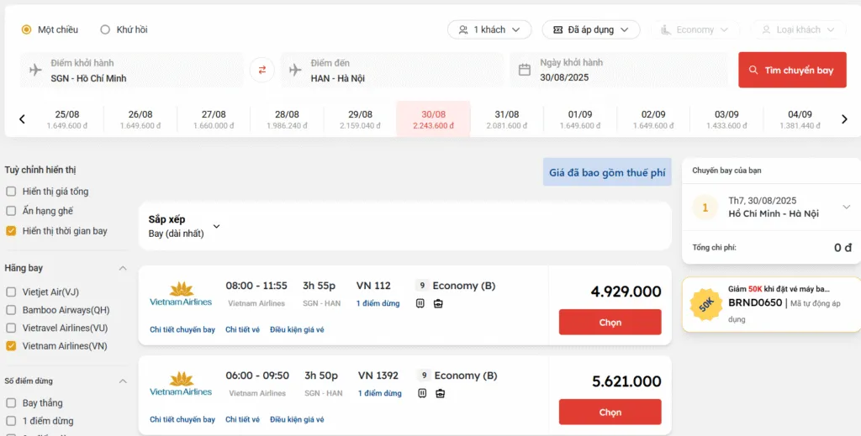
Task: Open the Economy class dropdown
Action: tap(695, 29)
